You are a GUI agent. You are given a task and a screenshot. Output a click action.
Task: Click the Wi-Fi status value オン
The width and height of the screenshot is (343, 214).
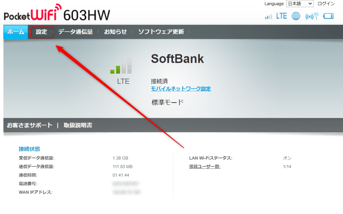(x=287, y=158)
